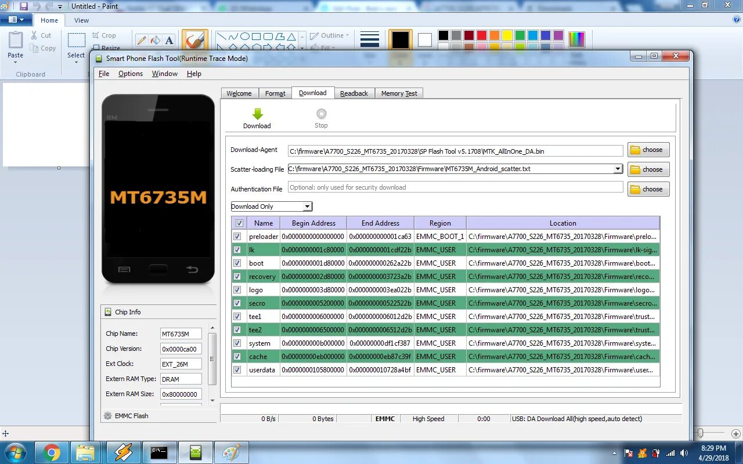Open Windows Explorer from the taskbar
Image resolution: width=743 pixels, height=464 pixels.
tap(86, 452)
